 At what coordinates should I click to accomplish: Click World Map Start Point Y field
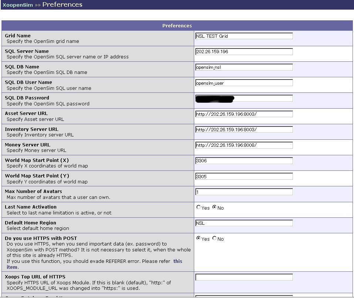(244, 176)
